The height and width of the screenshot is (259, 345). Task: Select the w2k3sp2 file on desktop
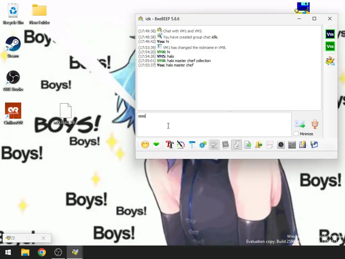(66, 114)
